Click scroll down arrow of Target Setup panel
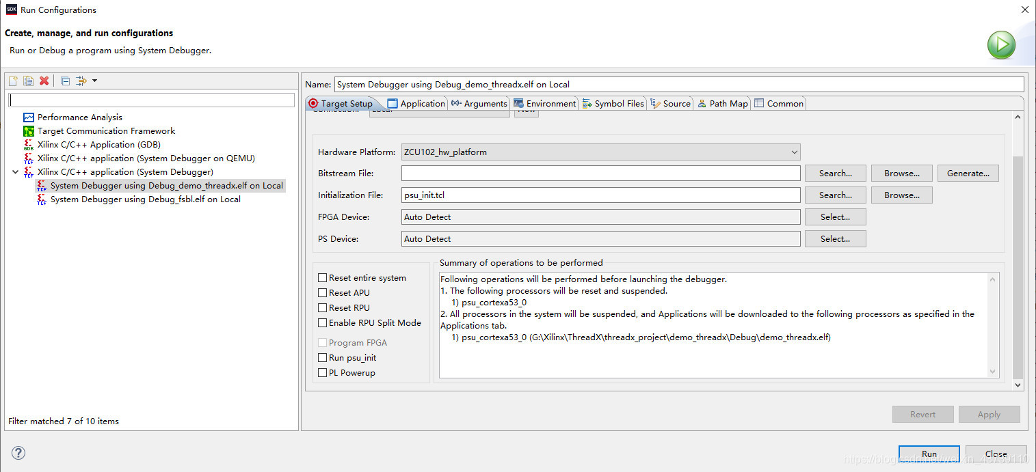 coord(1018,385)
